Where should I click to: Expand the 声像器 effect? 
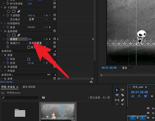(x=1, y=71)
